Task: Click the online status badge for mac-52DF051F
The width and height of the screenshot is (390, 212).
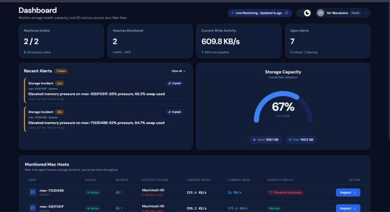Action: coord(93,209)
